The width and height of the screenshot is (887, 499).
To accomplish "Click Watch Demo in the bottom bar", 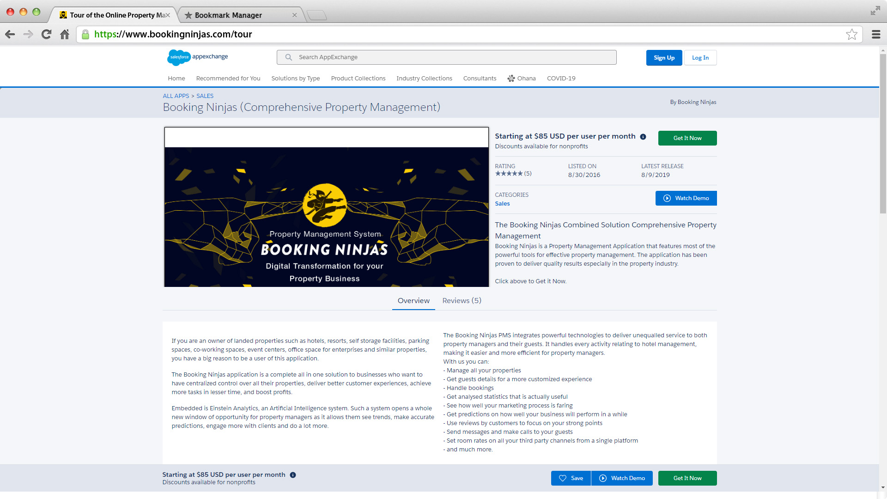I will click(622, 478).
